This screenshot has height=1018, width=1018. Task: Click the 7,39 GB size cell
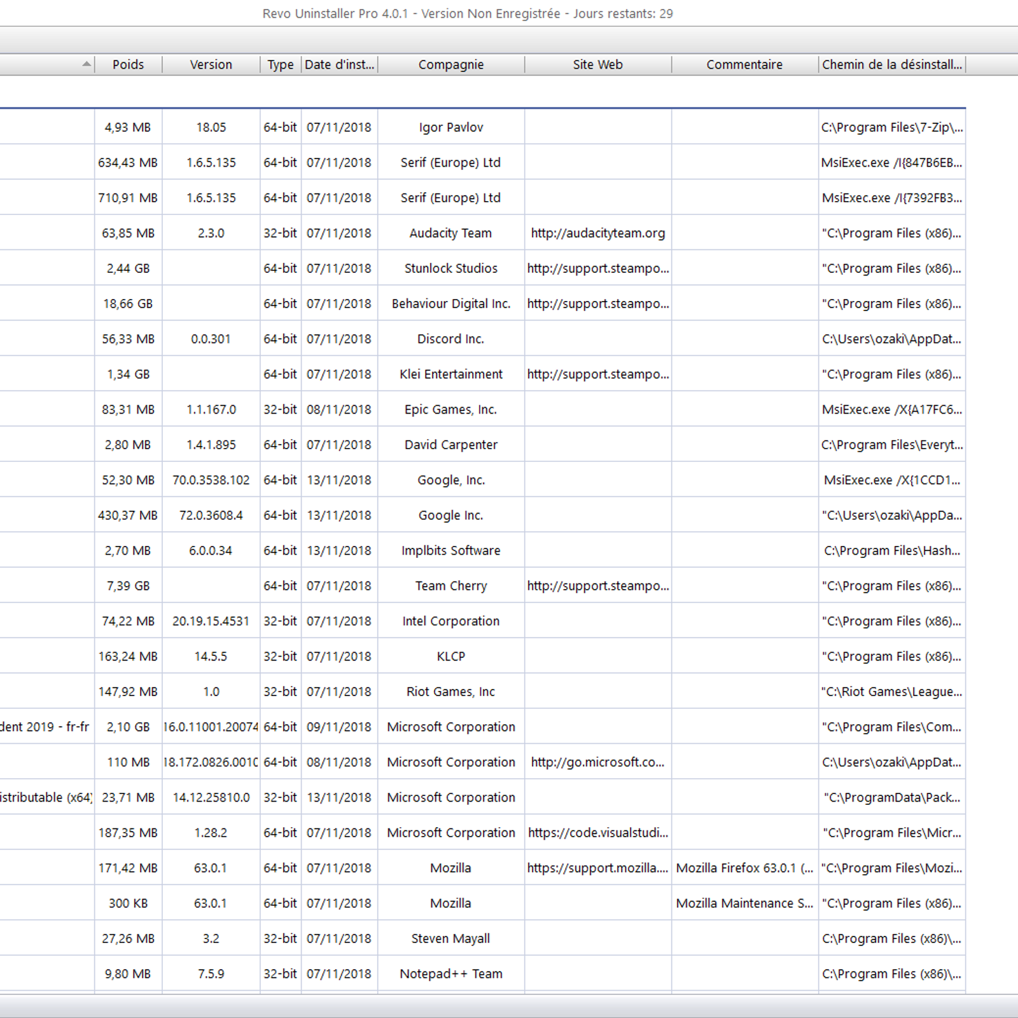point(128,586)
